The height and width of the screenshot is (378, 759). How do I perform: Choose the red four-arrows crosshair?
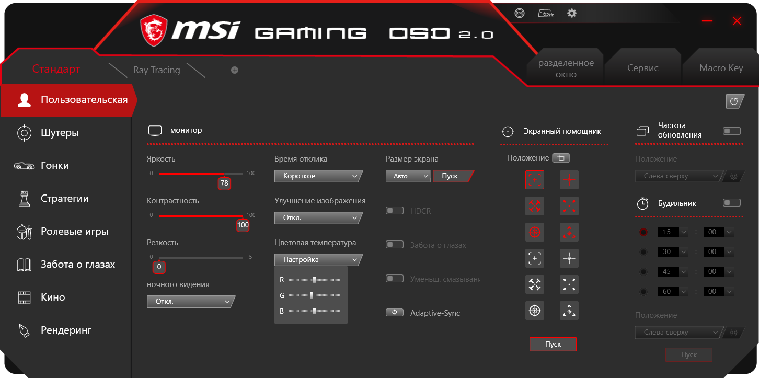coord(535,206)
